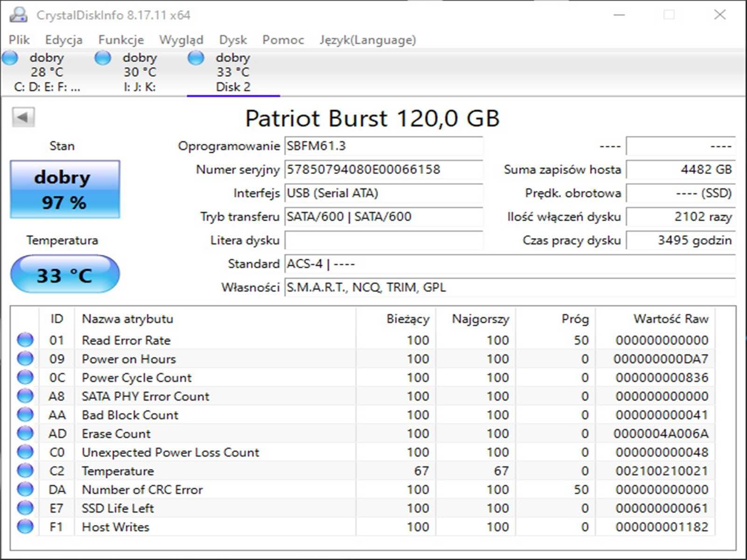
Task: Click status orb of Temperature attribute row
Action: [x=25, y=470]
